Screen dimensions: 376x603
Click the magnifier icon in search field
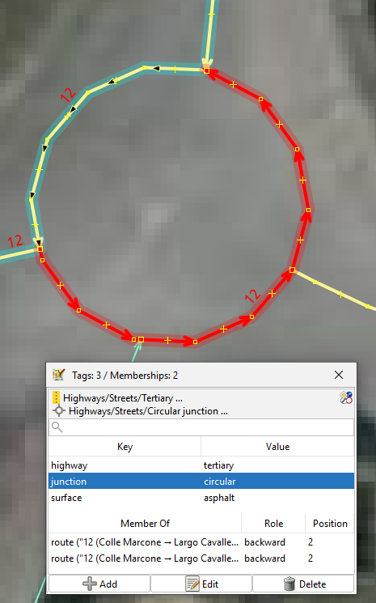(x=57, y=427)
